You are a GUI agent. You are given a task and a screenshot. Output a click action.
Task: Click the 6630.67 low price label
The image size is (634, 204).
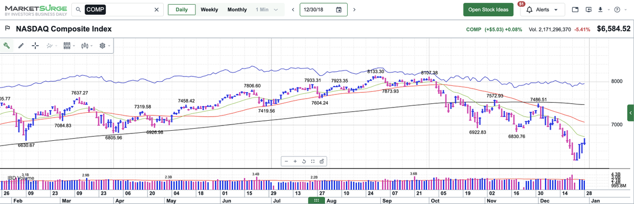[26, 145]
